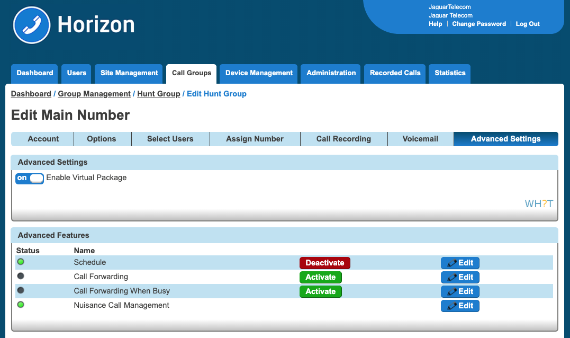Click the Change Password link
This screenshot has width=570, height=338.
(479, 24)
